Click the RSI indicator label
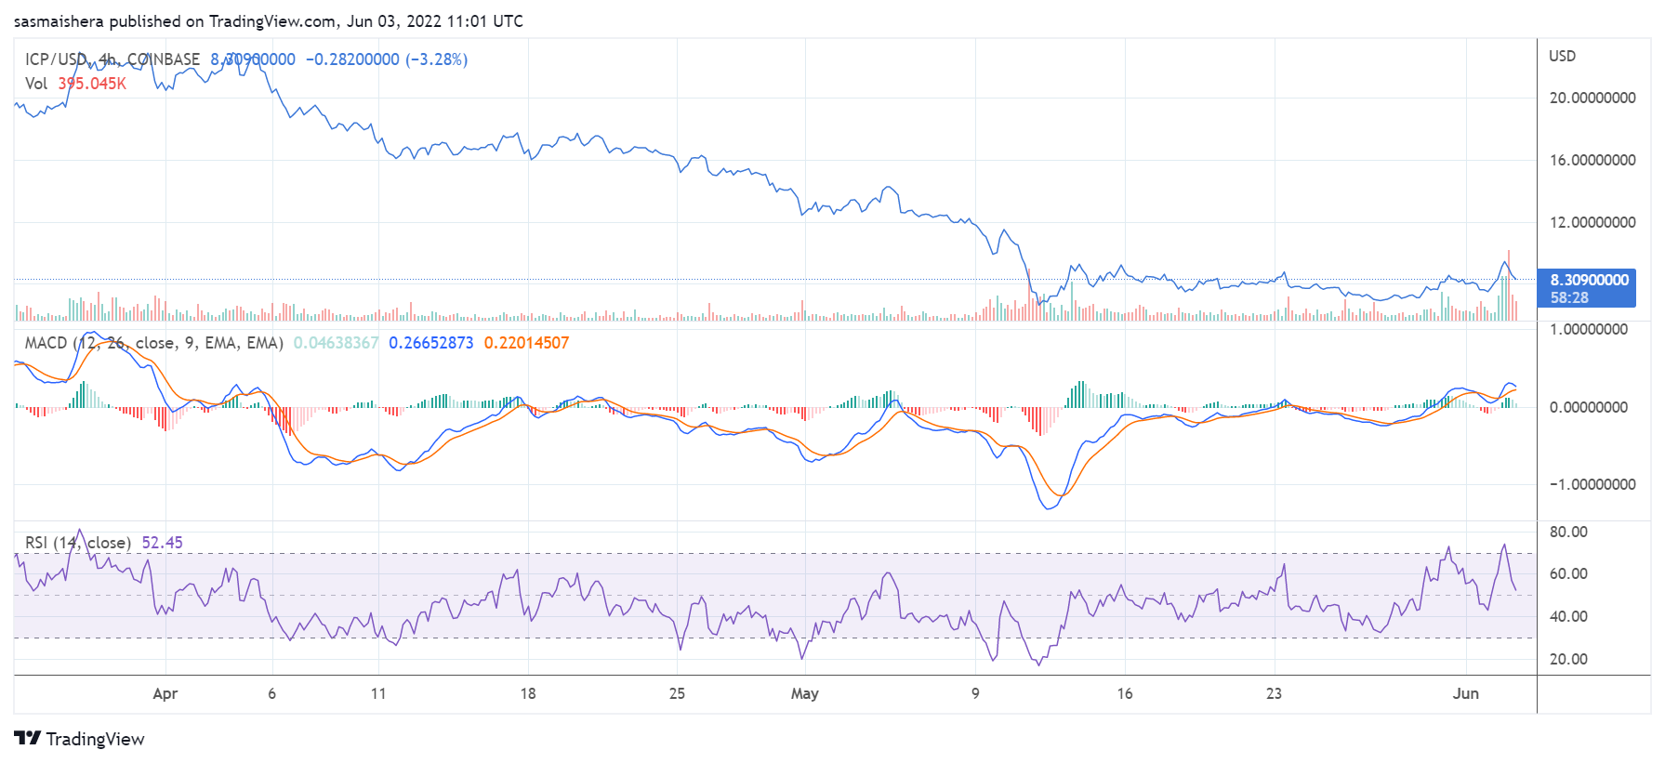 click(x=78, y=543)
